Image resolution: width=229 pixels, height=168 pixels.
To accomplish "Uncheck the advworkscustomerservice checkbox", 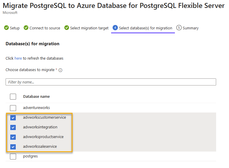I will coord(13,118).
